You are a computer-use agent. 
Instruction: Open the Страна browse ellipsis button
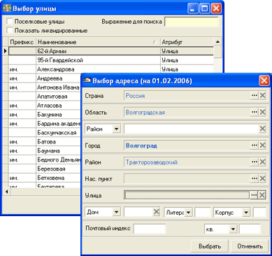255,96
